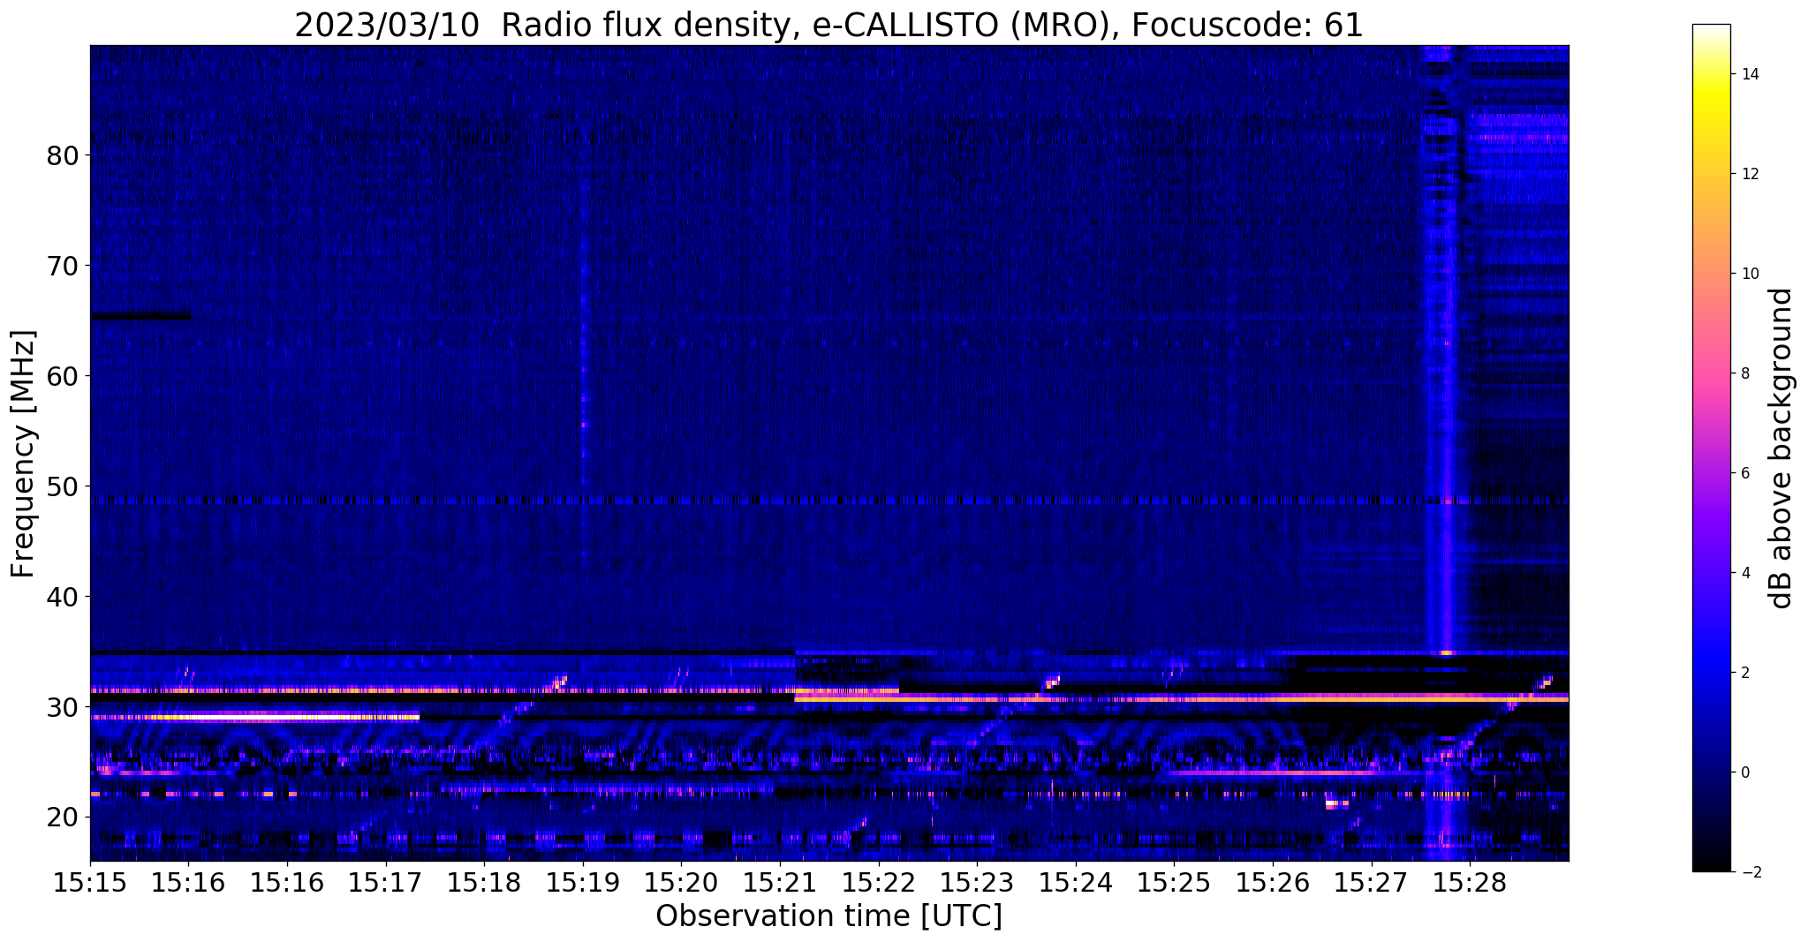
Task: Click the colorbar tick value 0
Action: pos(1744,772)
